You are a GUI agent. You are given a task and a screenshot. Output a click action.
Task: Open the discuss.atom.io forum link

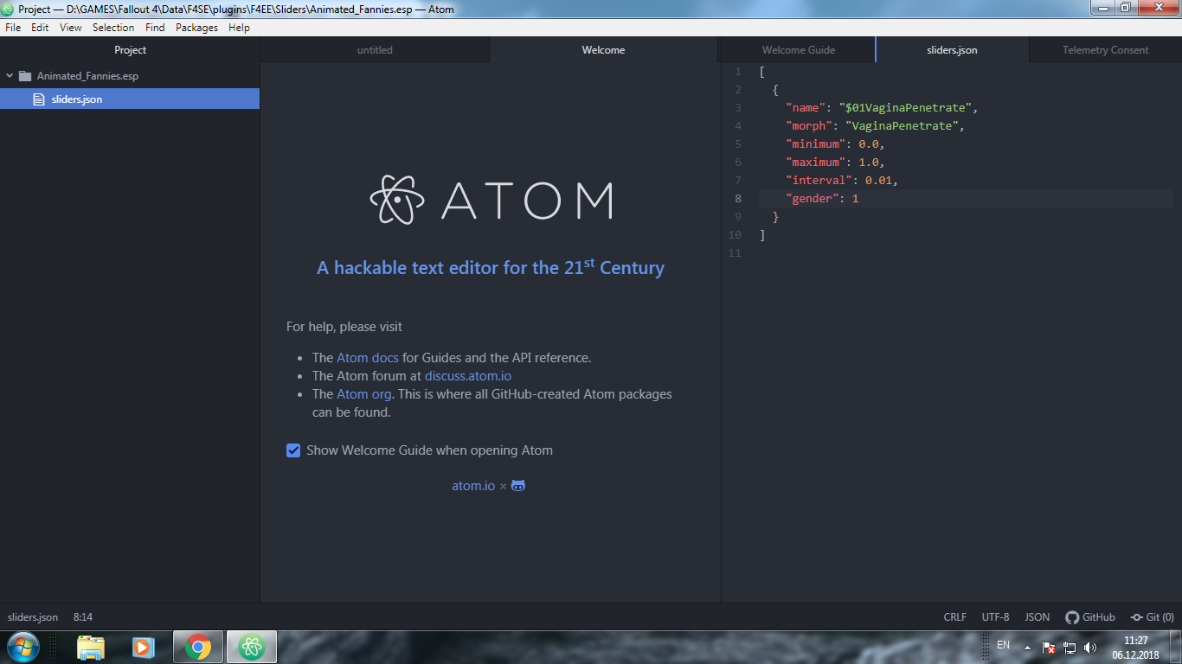click(x=468, y=376)
